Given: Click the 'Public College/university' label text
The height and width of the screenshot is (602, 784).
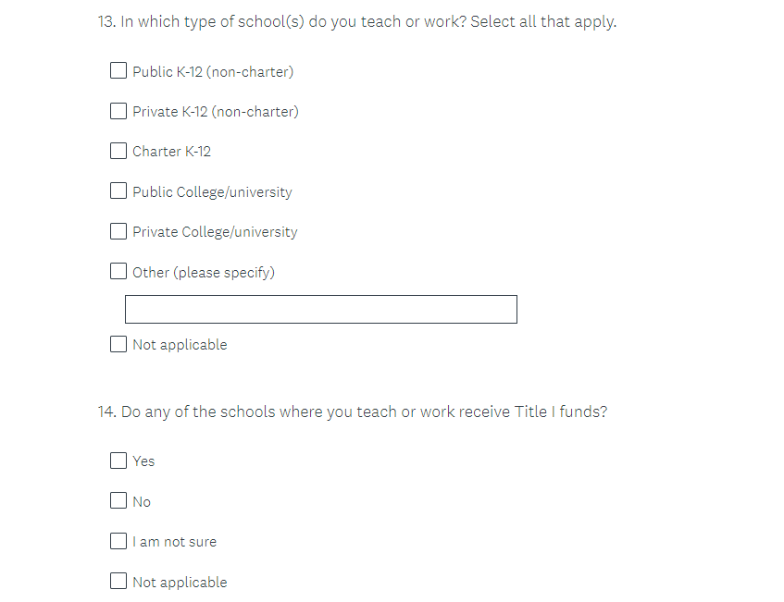Looking at the screenshot, I should (x=212, y=192).
